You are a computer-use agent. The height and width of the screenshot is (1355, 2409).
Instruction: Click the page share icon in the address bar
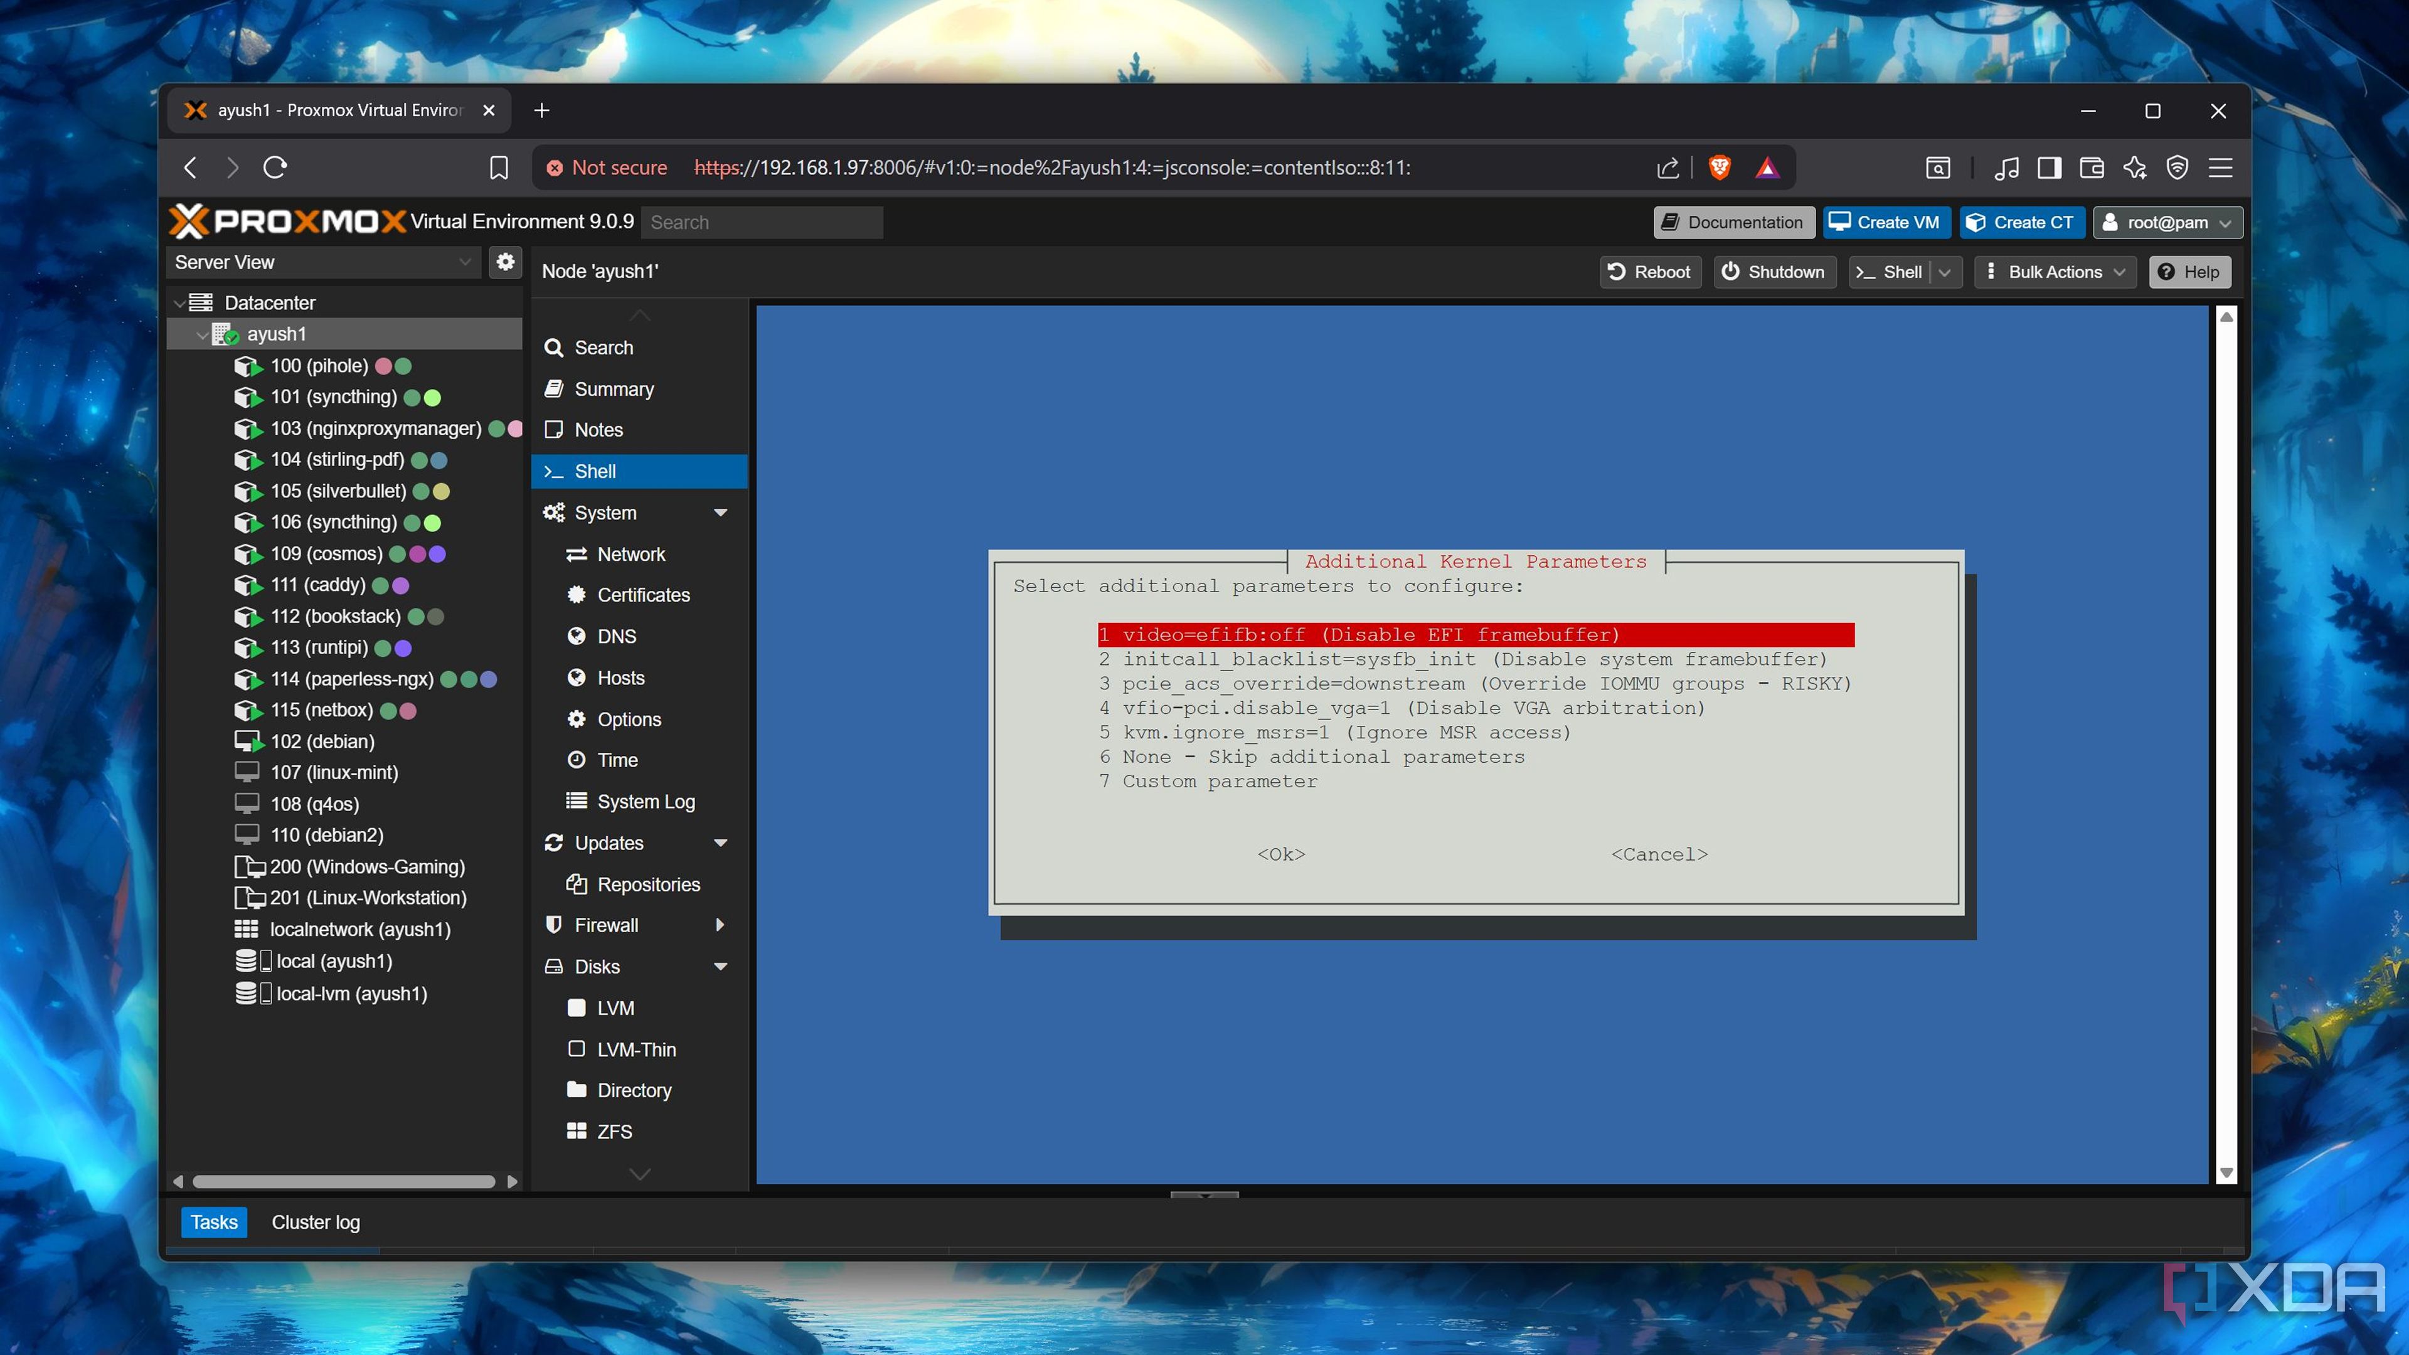pyautogui.click(x=1667, y=167)
